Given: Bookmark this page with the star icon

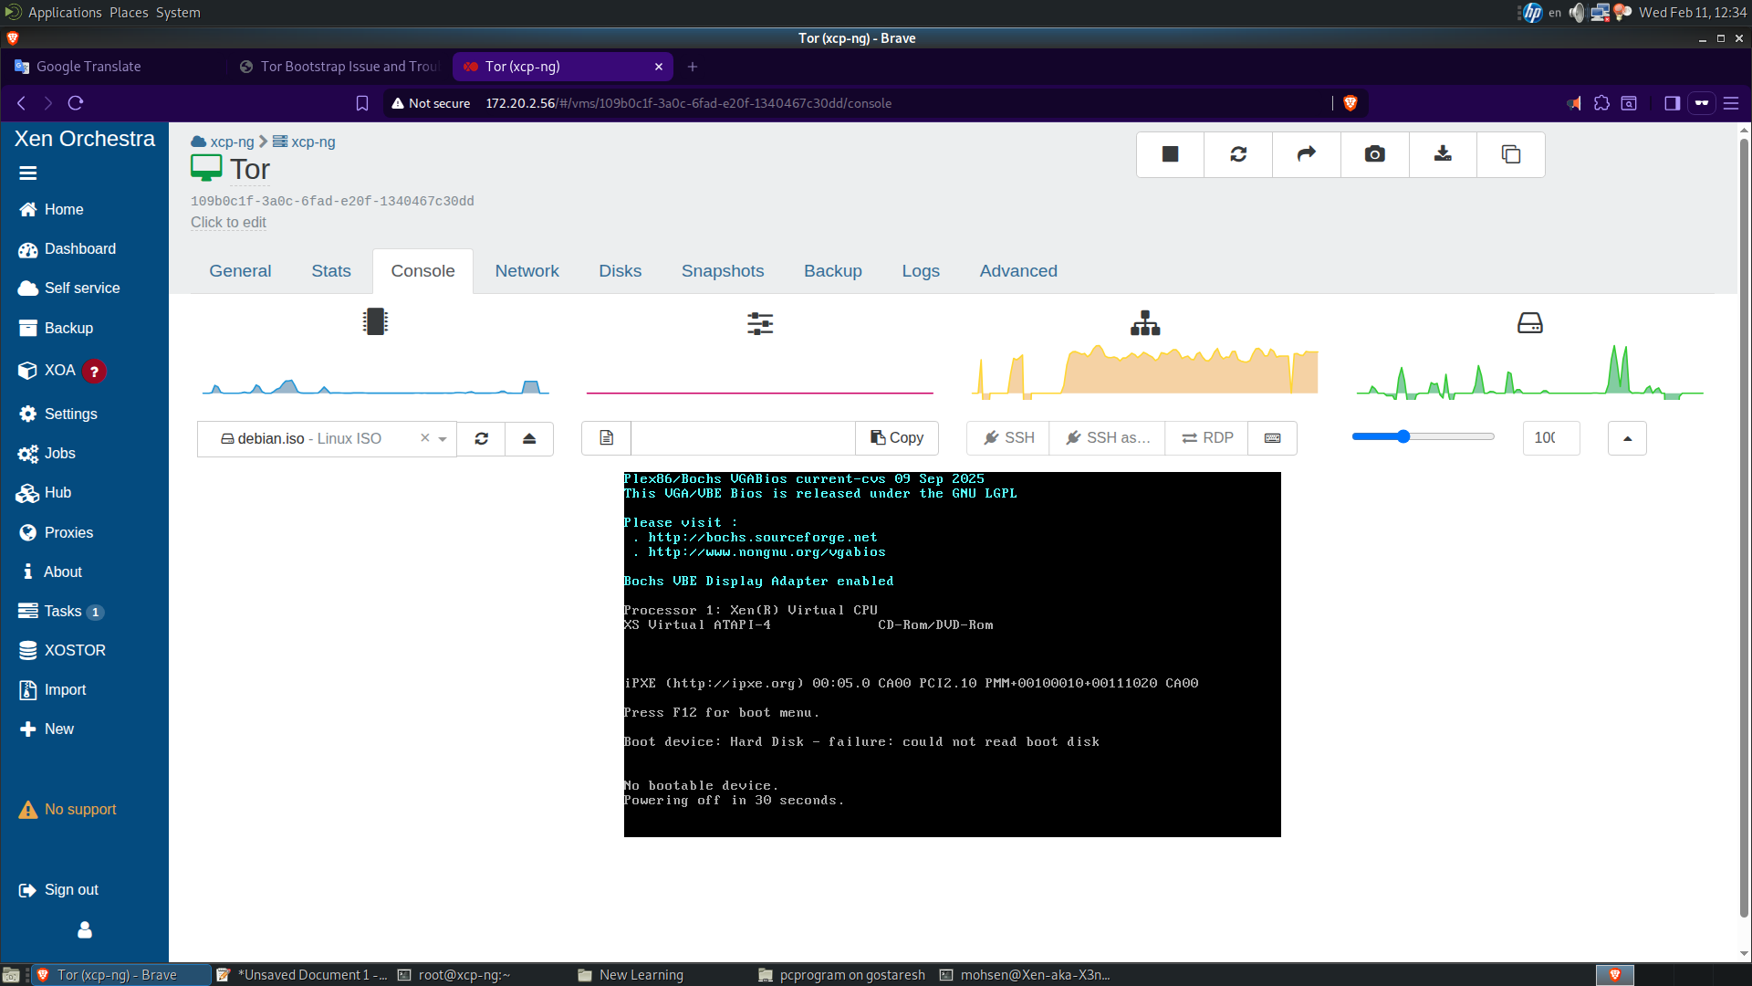Looking at the screenshot, I should pyautogui.click(x=362, y=103).
